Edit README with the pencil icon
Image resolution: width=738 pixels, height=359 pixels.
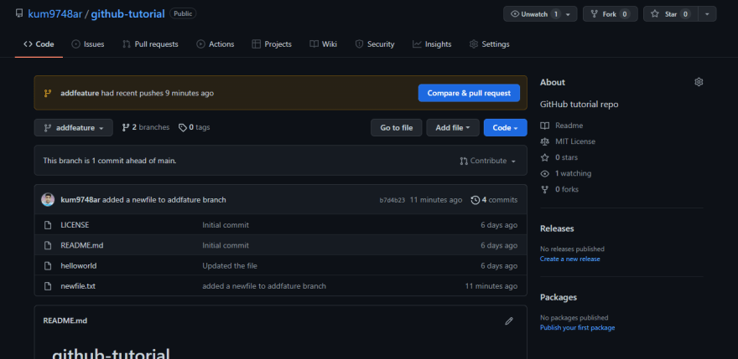click(509, 321)
